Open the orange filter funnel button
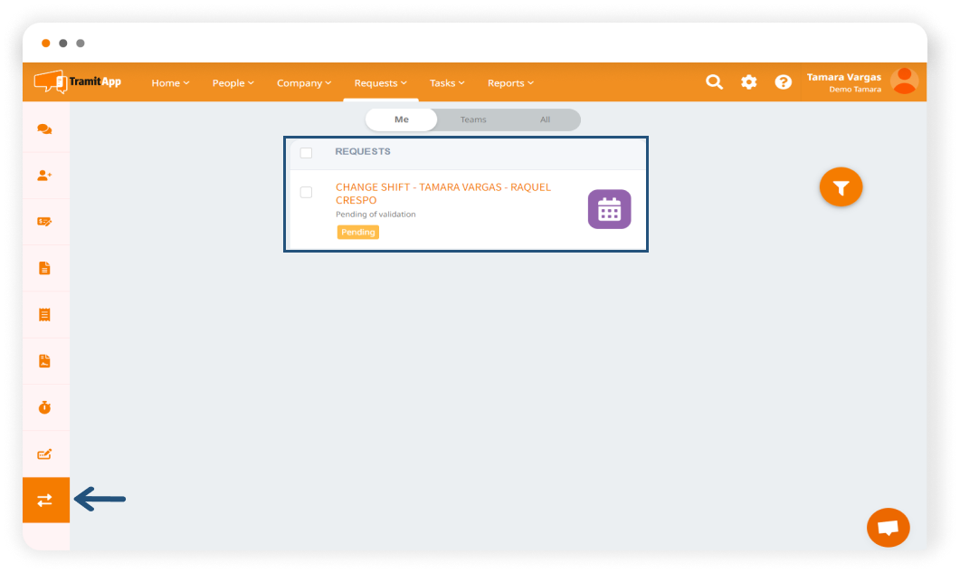 coord(841,187)
